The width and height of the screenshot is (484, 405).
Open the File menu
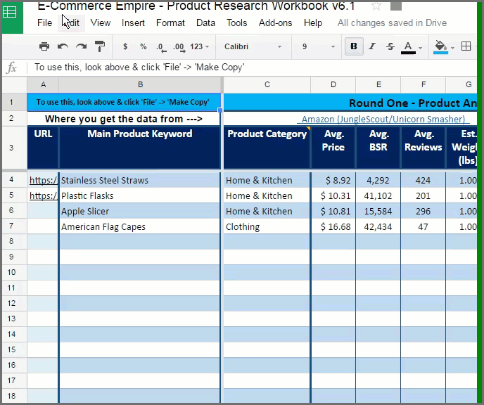[45, 22]
